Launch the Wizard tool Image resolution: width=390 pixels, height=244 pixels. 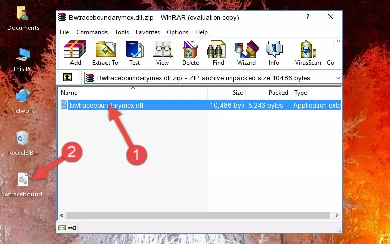[x=246, y=53]
